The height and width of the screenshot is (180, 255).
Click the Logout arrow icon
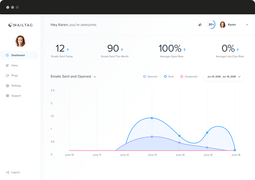7,172
